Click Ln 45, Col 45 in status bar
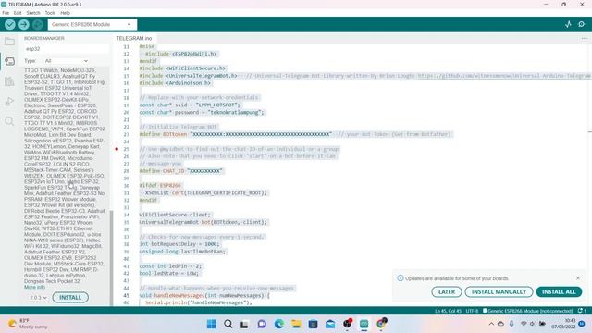The image size is (592, 333). [448, 311]
